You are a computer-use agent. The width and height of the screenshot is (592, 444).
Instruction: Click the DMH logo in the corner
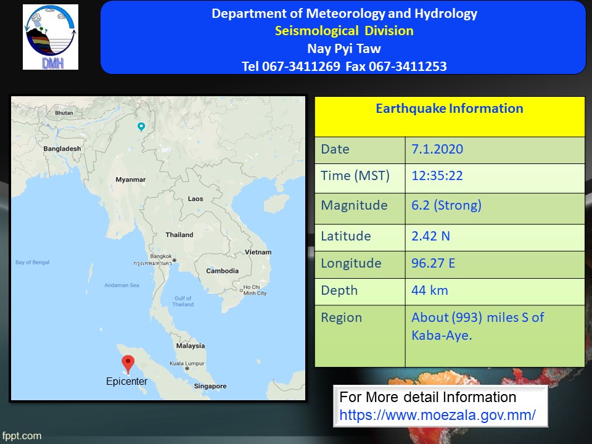coord(51,37)
